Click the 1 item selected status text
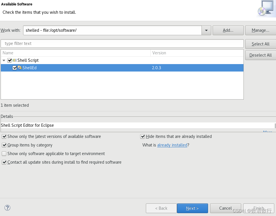Image resolution: width=276 pixels, height=216 pixels. (15, 105)
